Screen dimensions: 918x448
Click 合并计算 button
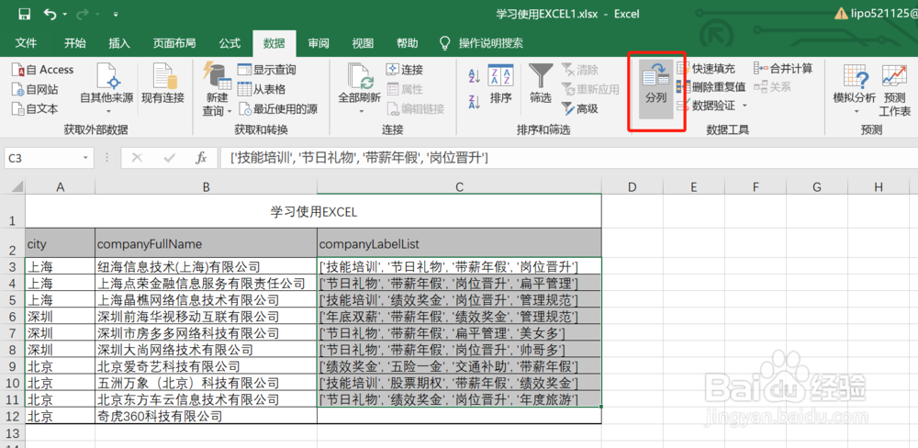[x=783, y=69]
